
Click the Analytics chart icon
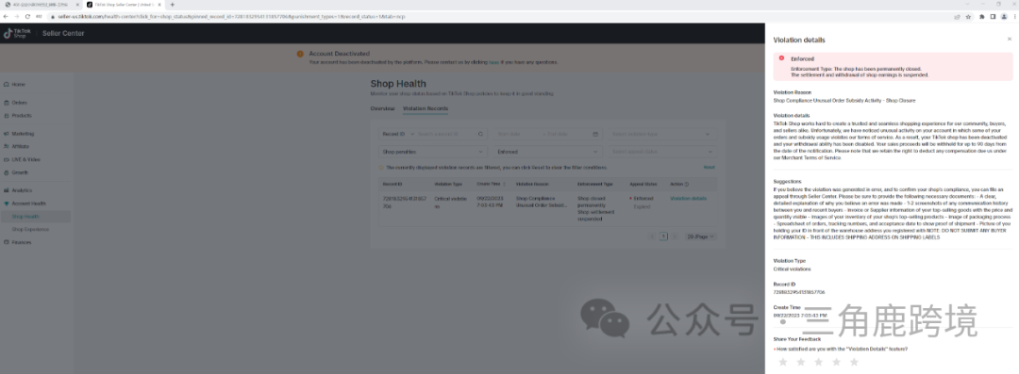point(6,190)
